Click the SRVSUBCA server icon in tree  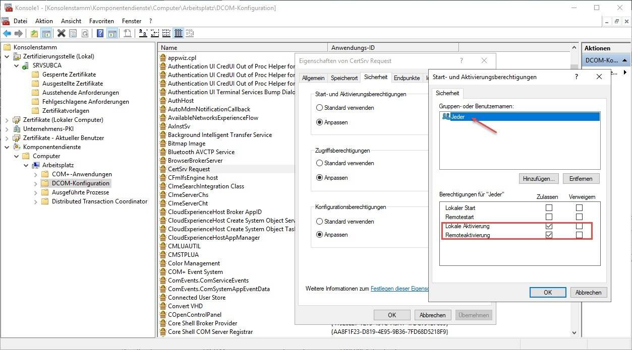click(x=26, y=65)
